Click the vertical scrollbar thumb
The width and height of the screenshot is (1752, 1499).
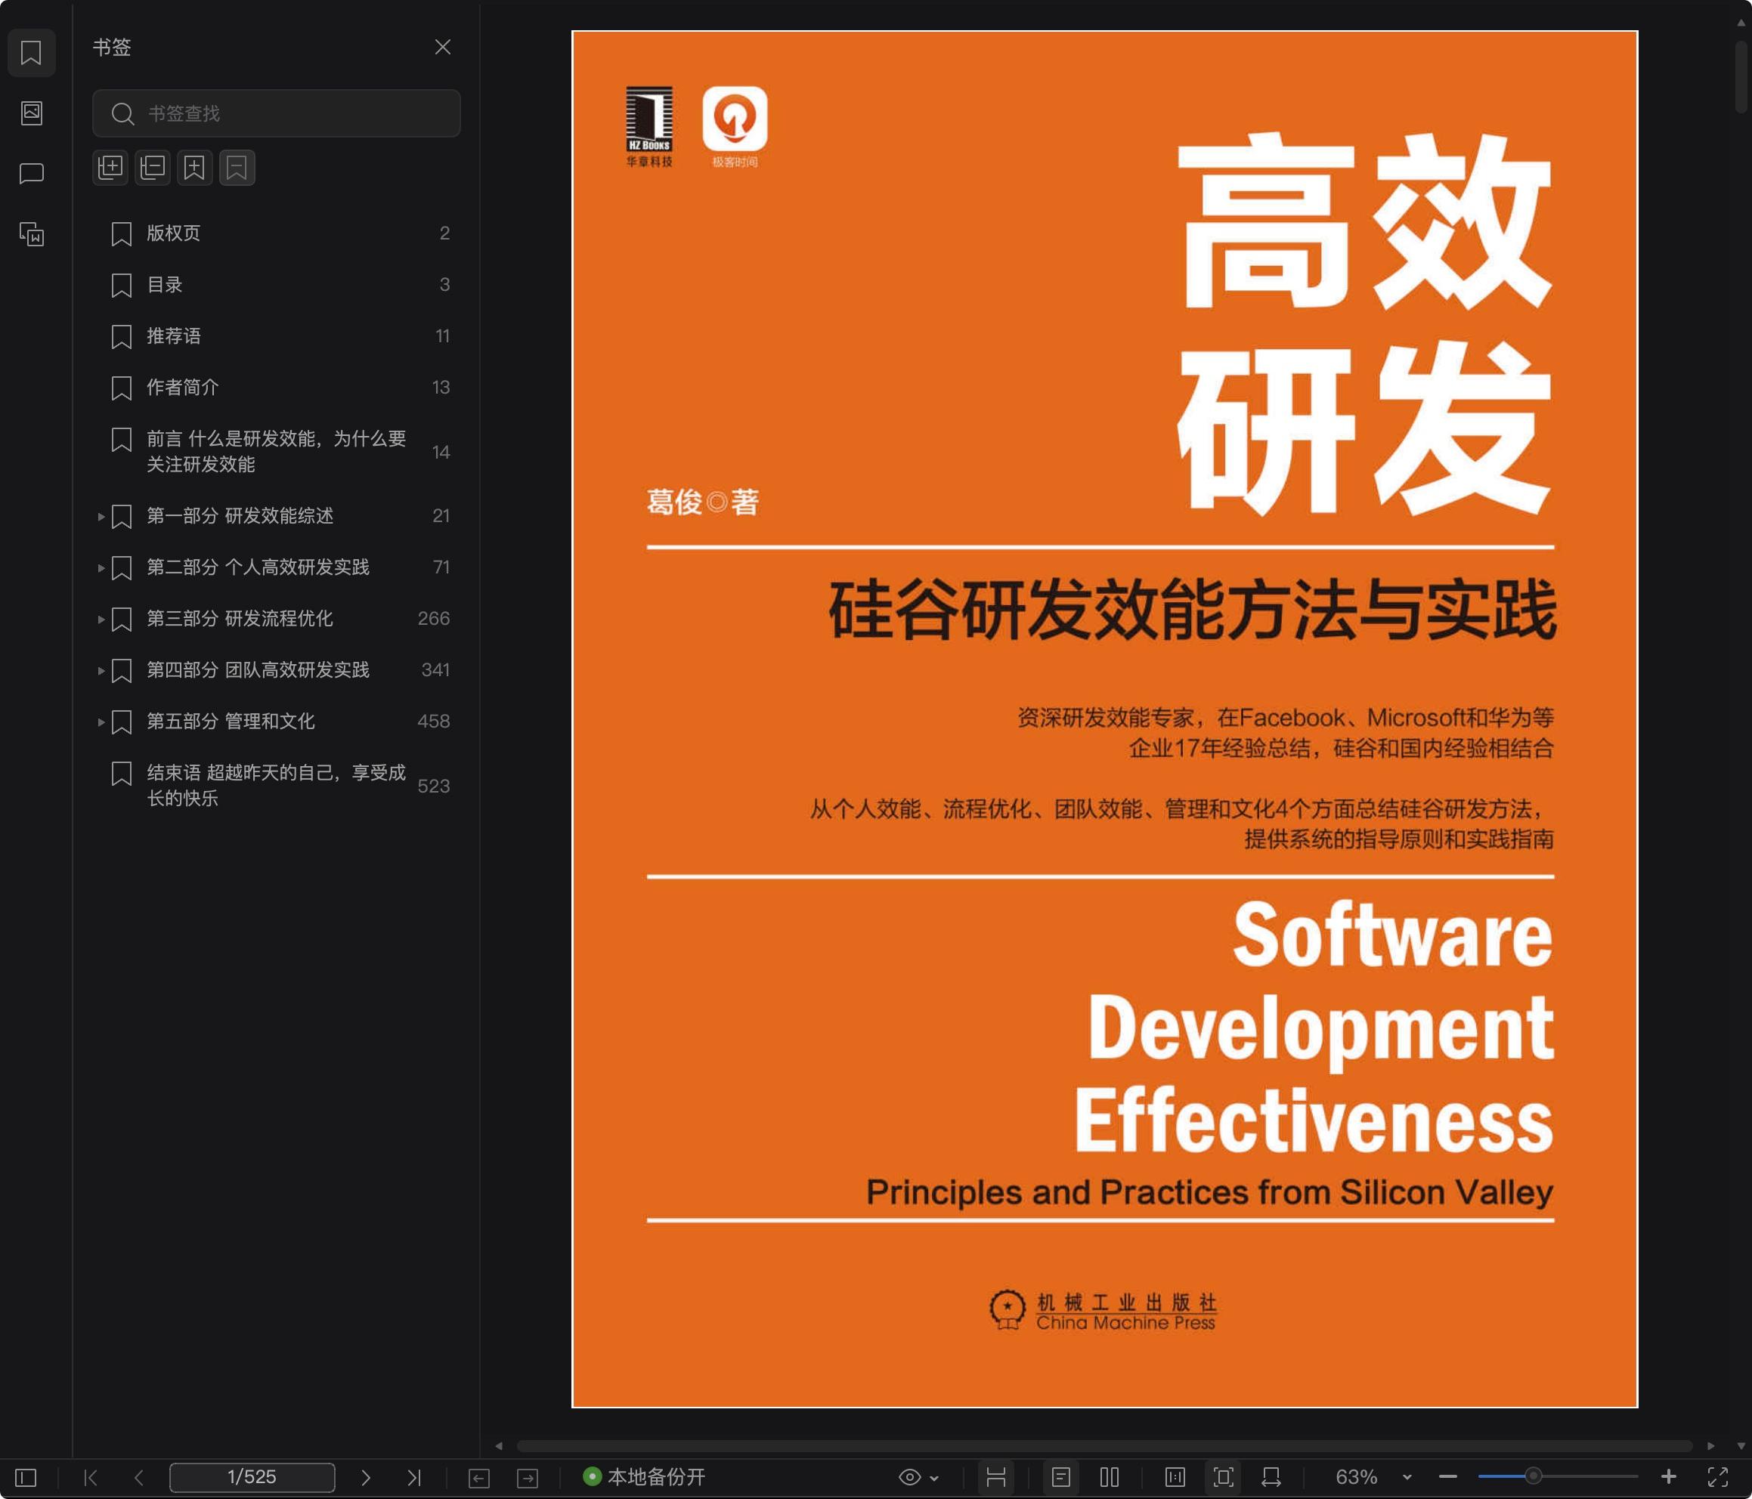pos(1741,76)
